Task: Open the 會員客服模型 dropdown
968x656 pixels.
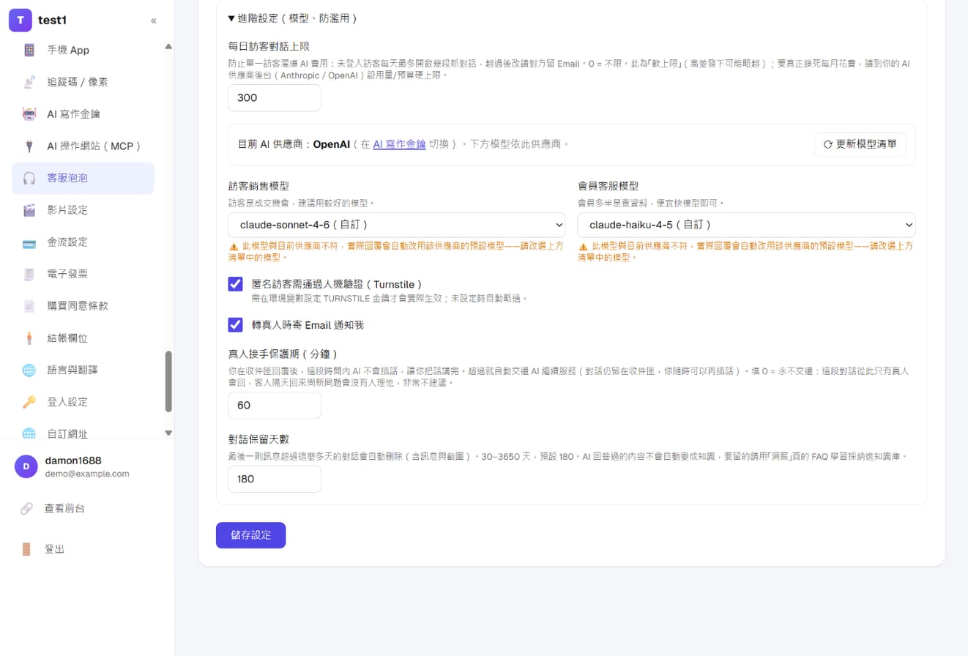Action: (x=746, y=225)
